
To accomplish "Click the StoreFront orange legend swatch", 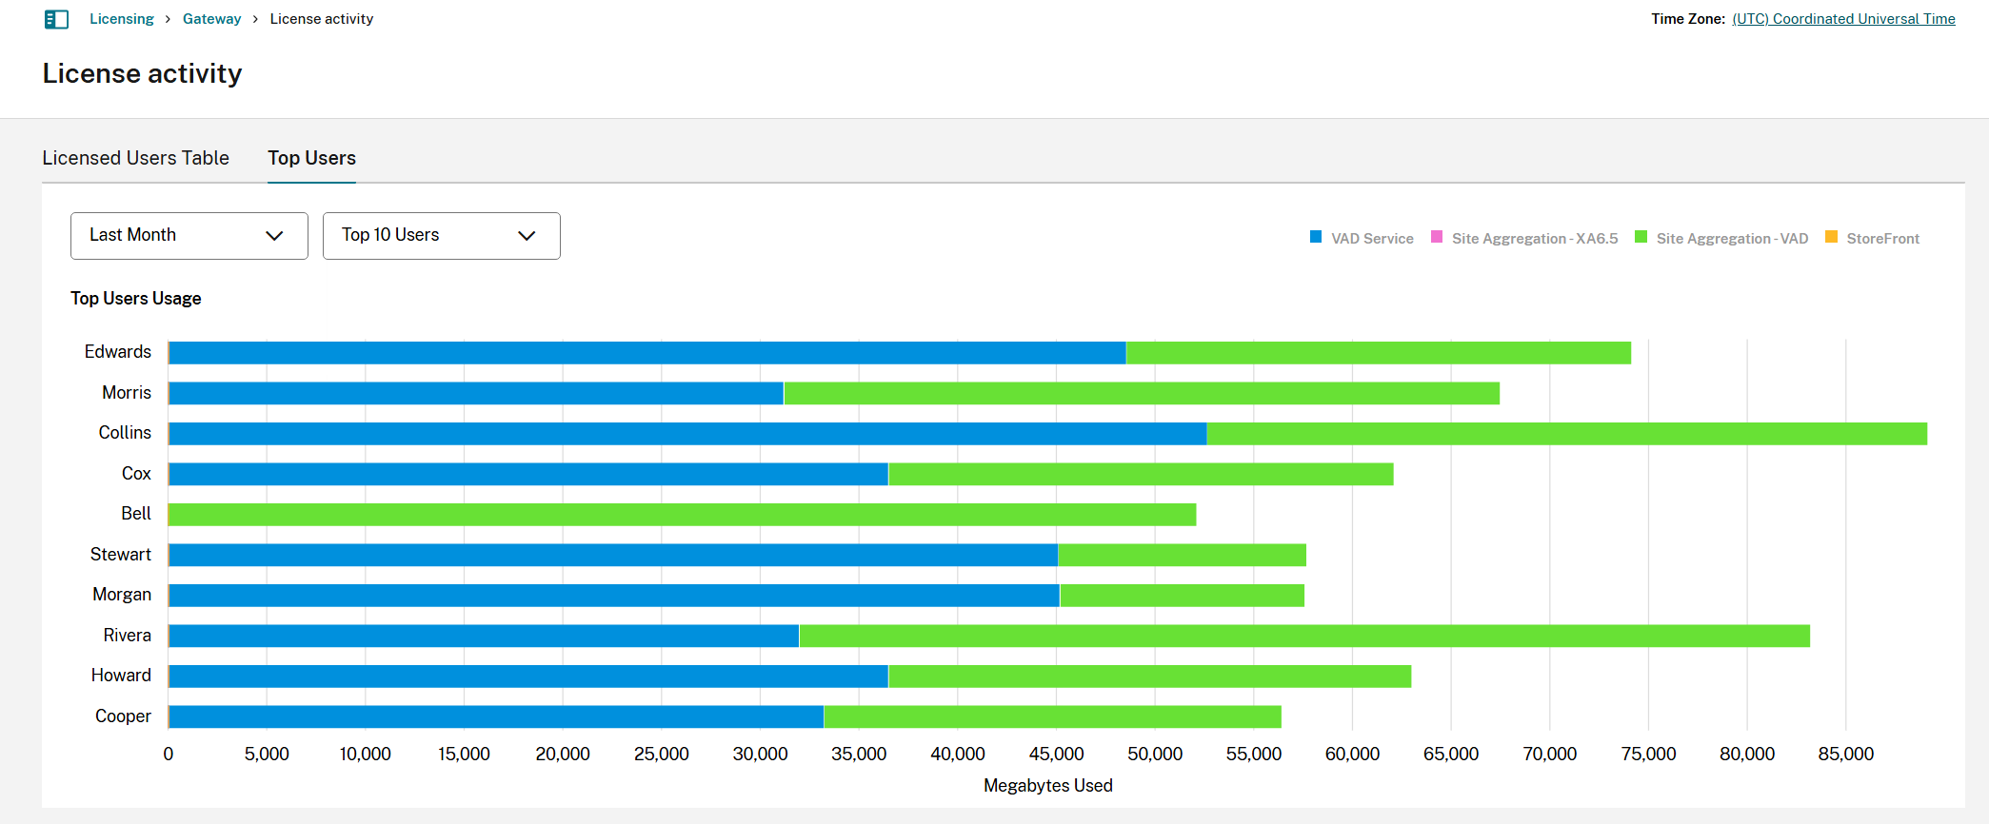I will (x=1831, y=237).
